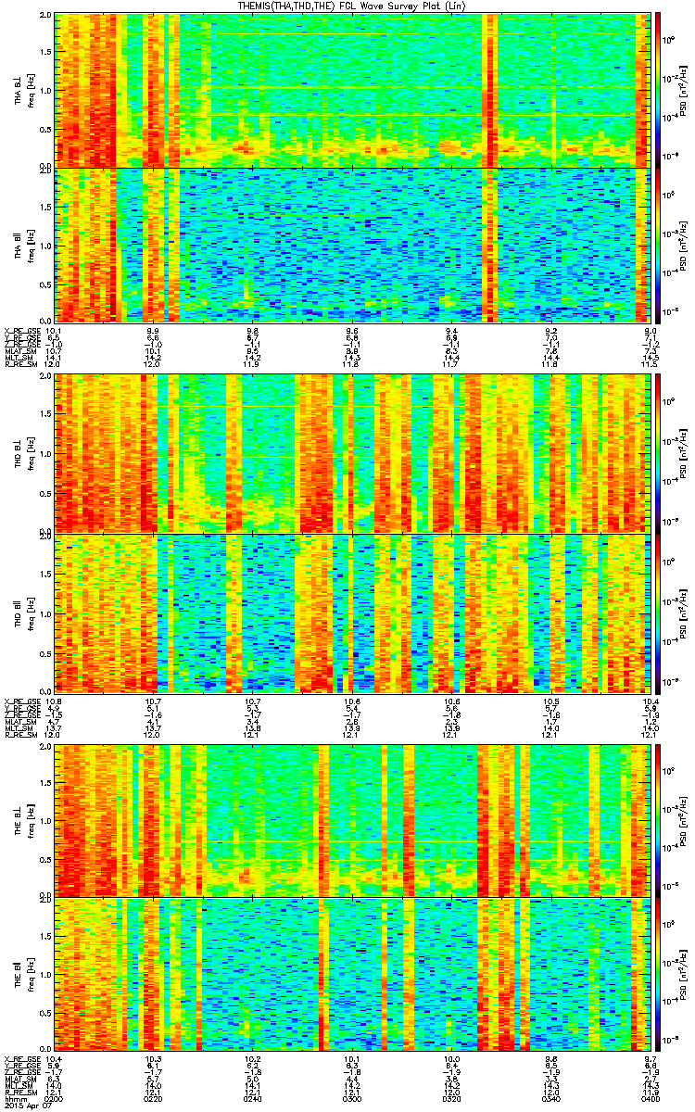Click the 0220 time tick label
The width and height of the screenshot is (695, 1112).
pos(154,1098)
